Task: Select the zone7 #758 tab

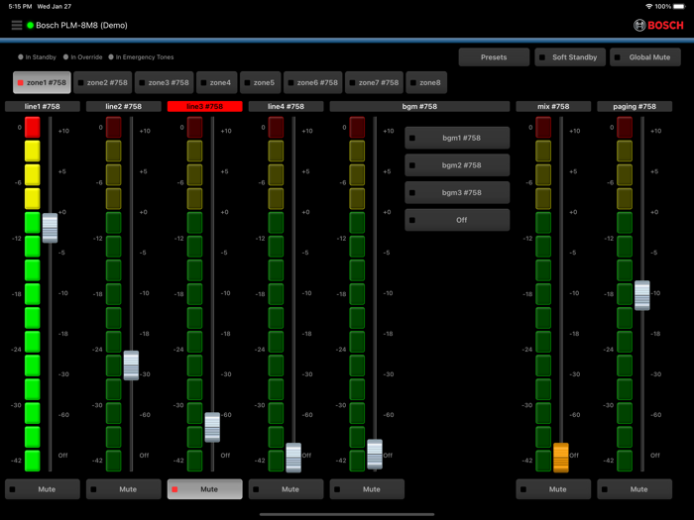Action: [x=375, y=82]
